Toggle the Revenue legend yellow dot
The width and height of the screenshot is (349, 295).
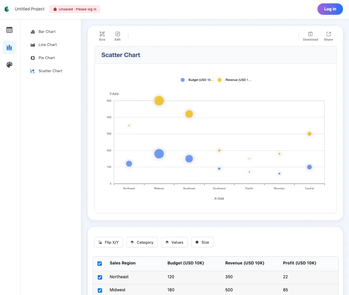tap(219, 80)
